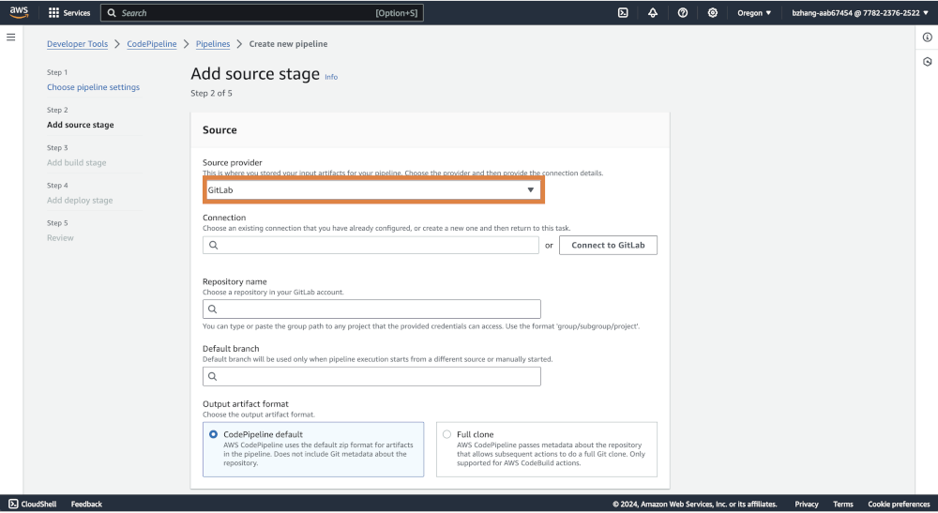938x513 pixels.
Task: Click the Create new pipeline breadcrumb text
Action: [288, 44]
